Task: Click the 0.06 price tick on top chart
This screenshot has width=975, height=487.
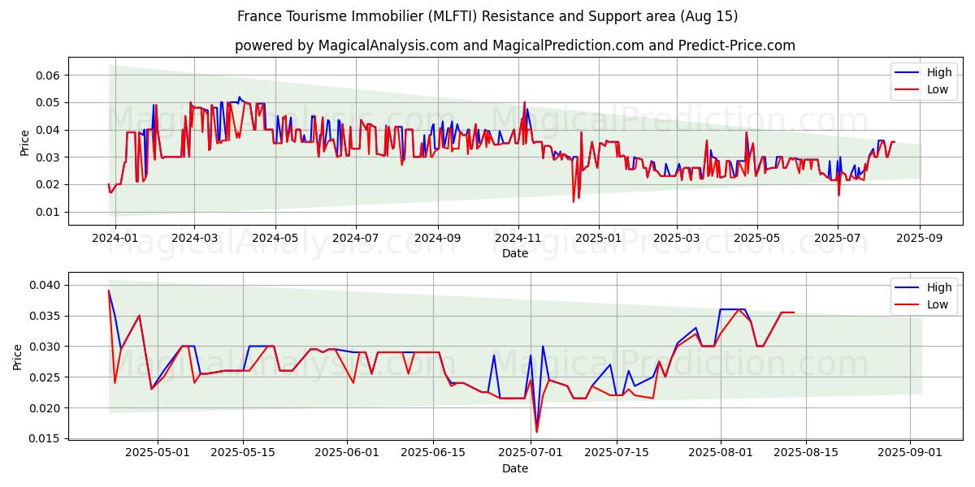Action: (49, 75)
